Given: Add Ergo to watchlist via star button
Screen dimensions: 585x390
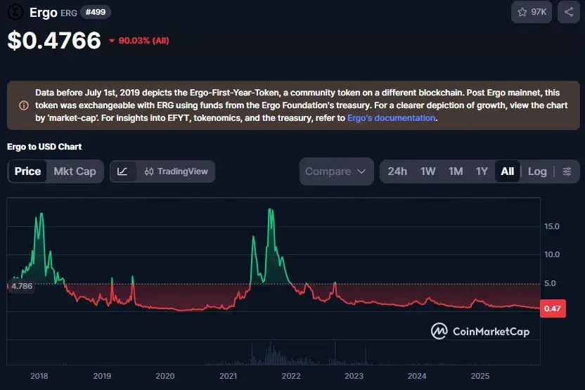Looking at the screenshot, I should 532,12.
